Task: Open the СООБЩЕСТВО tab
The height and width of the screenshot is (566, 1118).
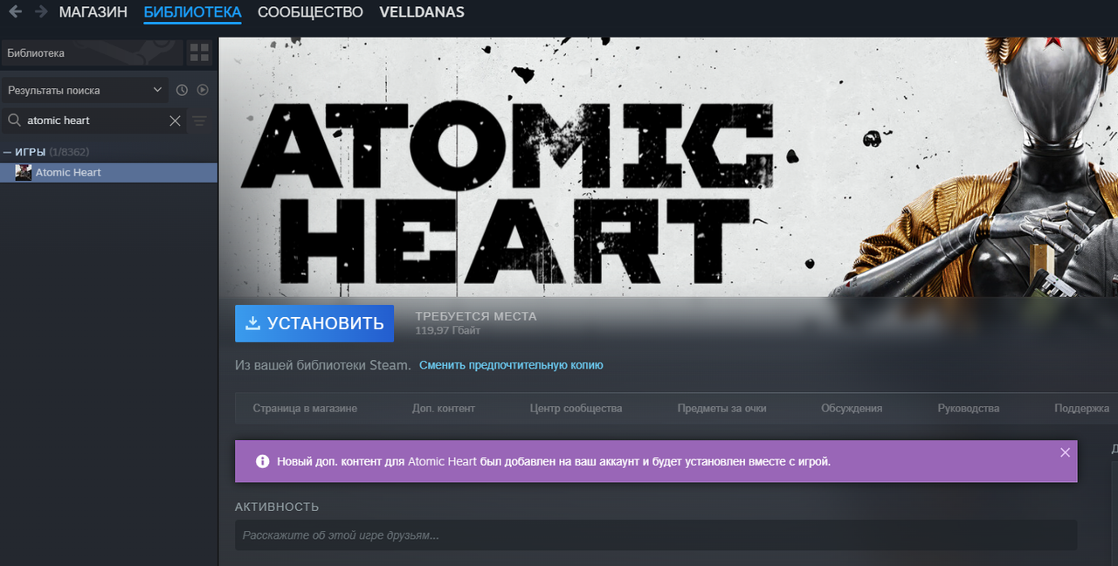Action: click(x=310, y=12)
